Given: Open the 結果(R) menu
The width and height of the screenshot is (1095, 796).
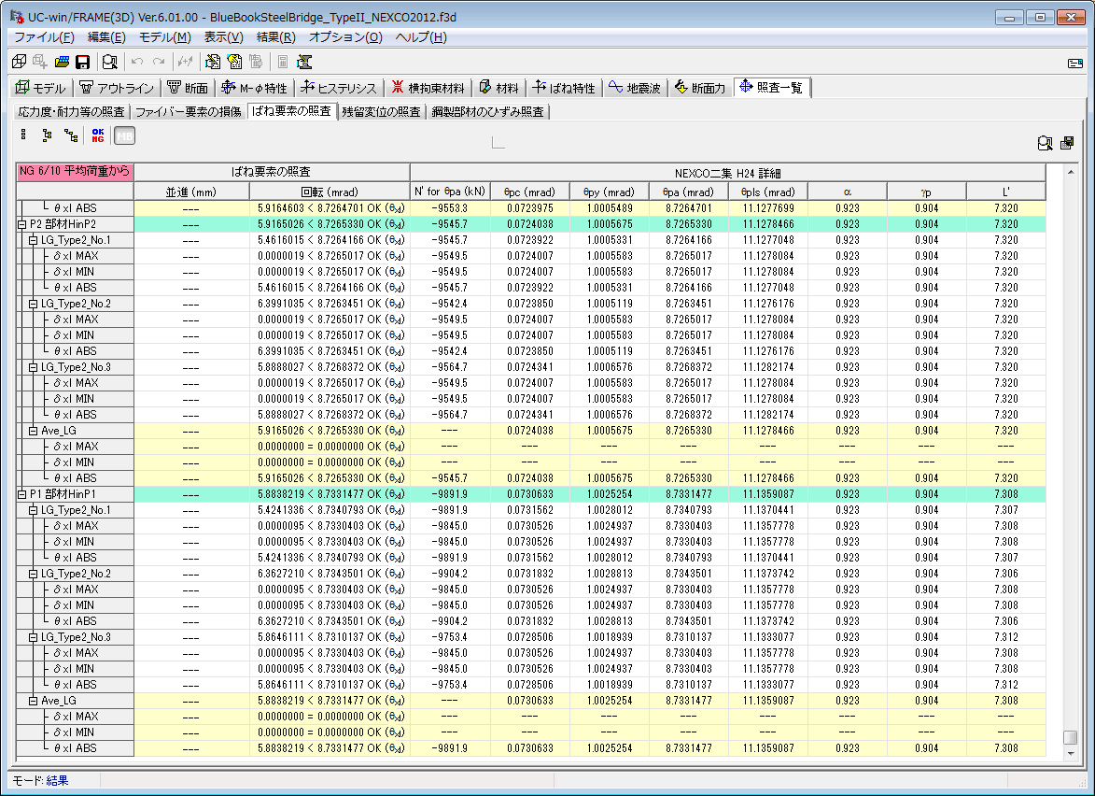Looking at the screenshot, I should pyautogui.click(x=275, y=37).
